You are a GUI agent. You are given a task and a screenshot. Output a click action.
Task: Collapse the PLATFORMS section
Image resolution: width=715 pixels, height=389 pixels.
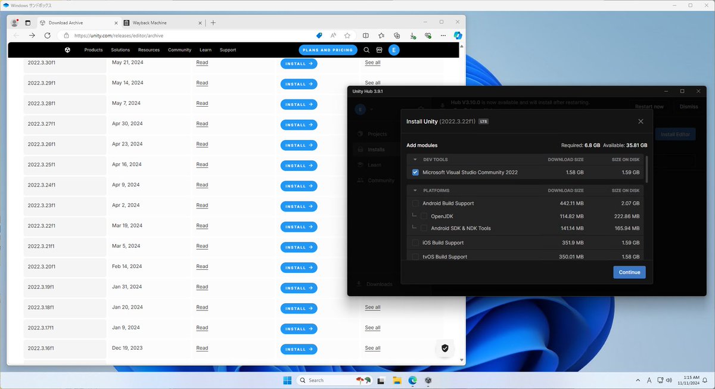tap(415, 191)
